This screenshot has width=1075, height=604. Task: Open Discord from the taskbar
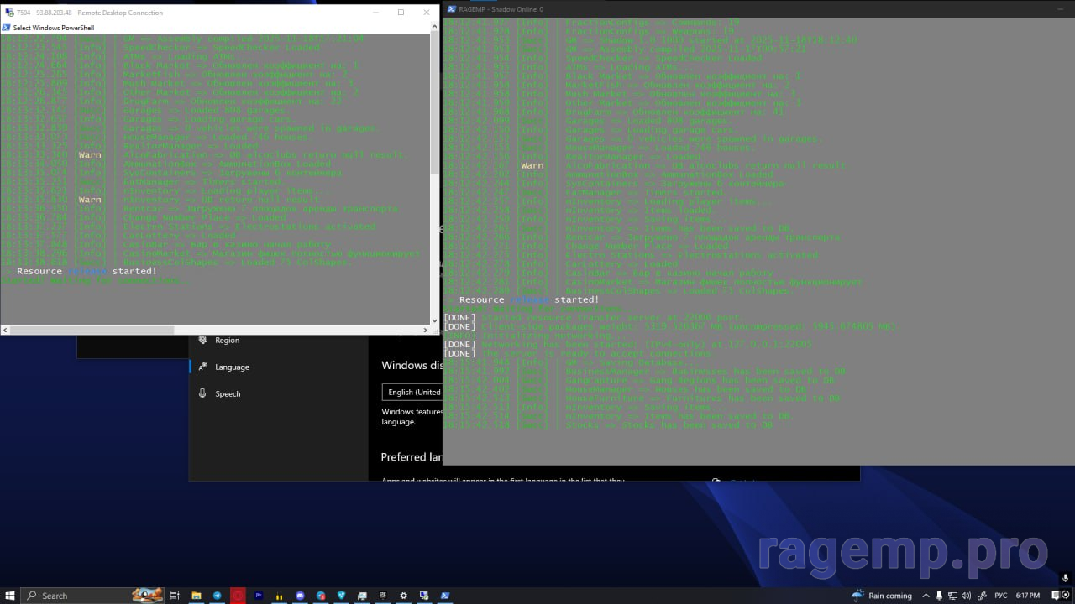(x=300, y=596)
